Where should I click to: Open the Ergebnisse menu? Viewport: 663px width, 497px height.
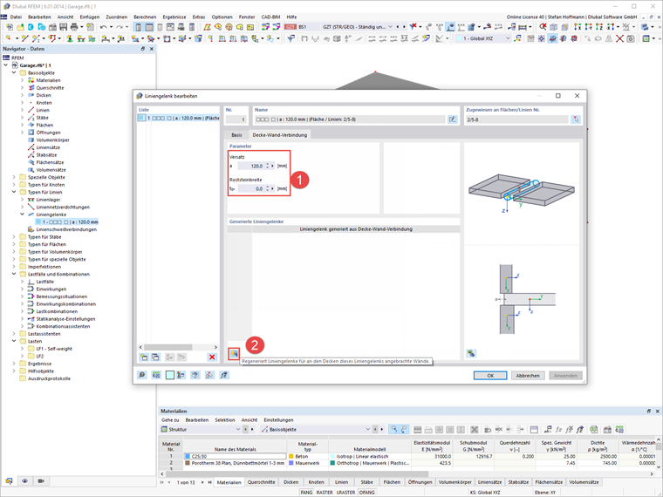click(x=174, y=17)
